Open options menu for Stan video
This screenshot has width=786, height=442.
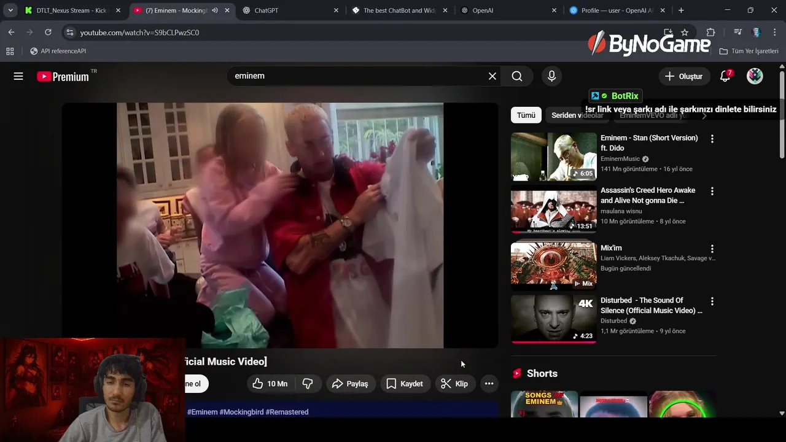point(712,139)
